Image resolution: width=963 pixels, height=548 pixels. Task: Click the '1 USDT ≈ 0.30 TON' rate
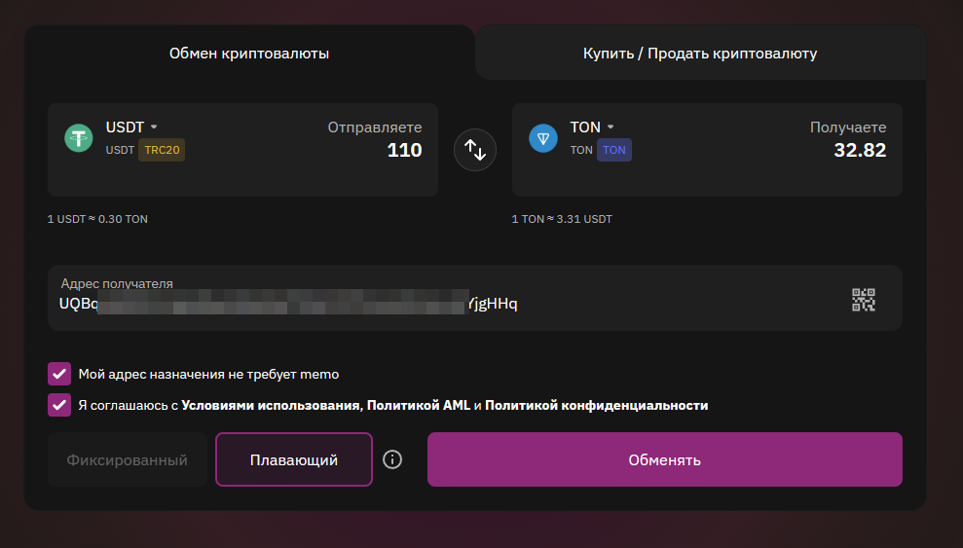(x=97, y=219)
